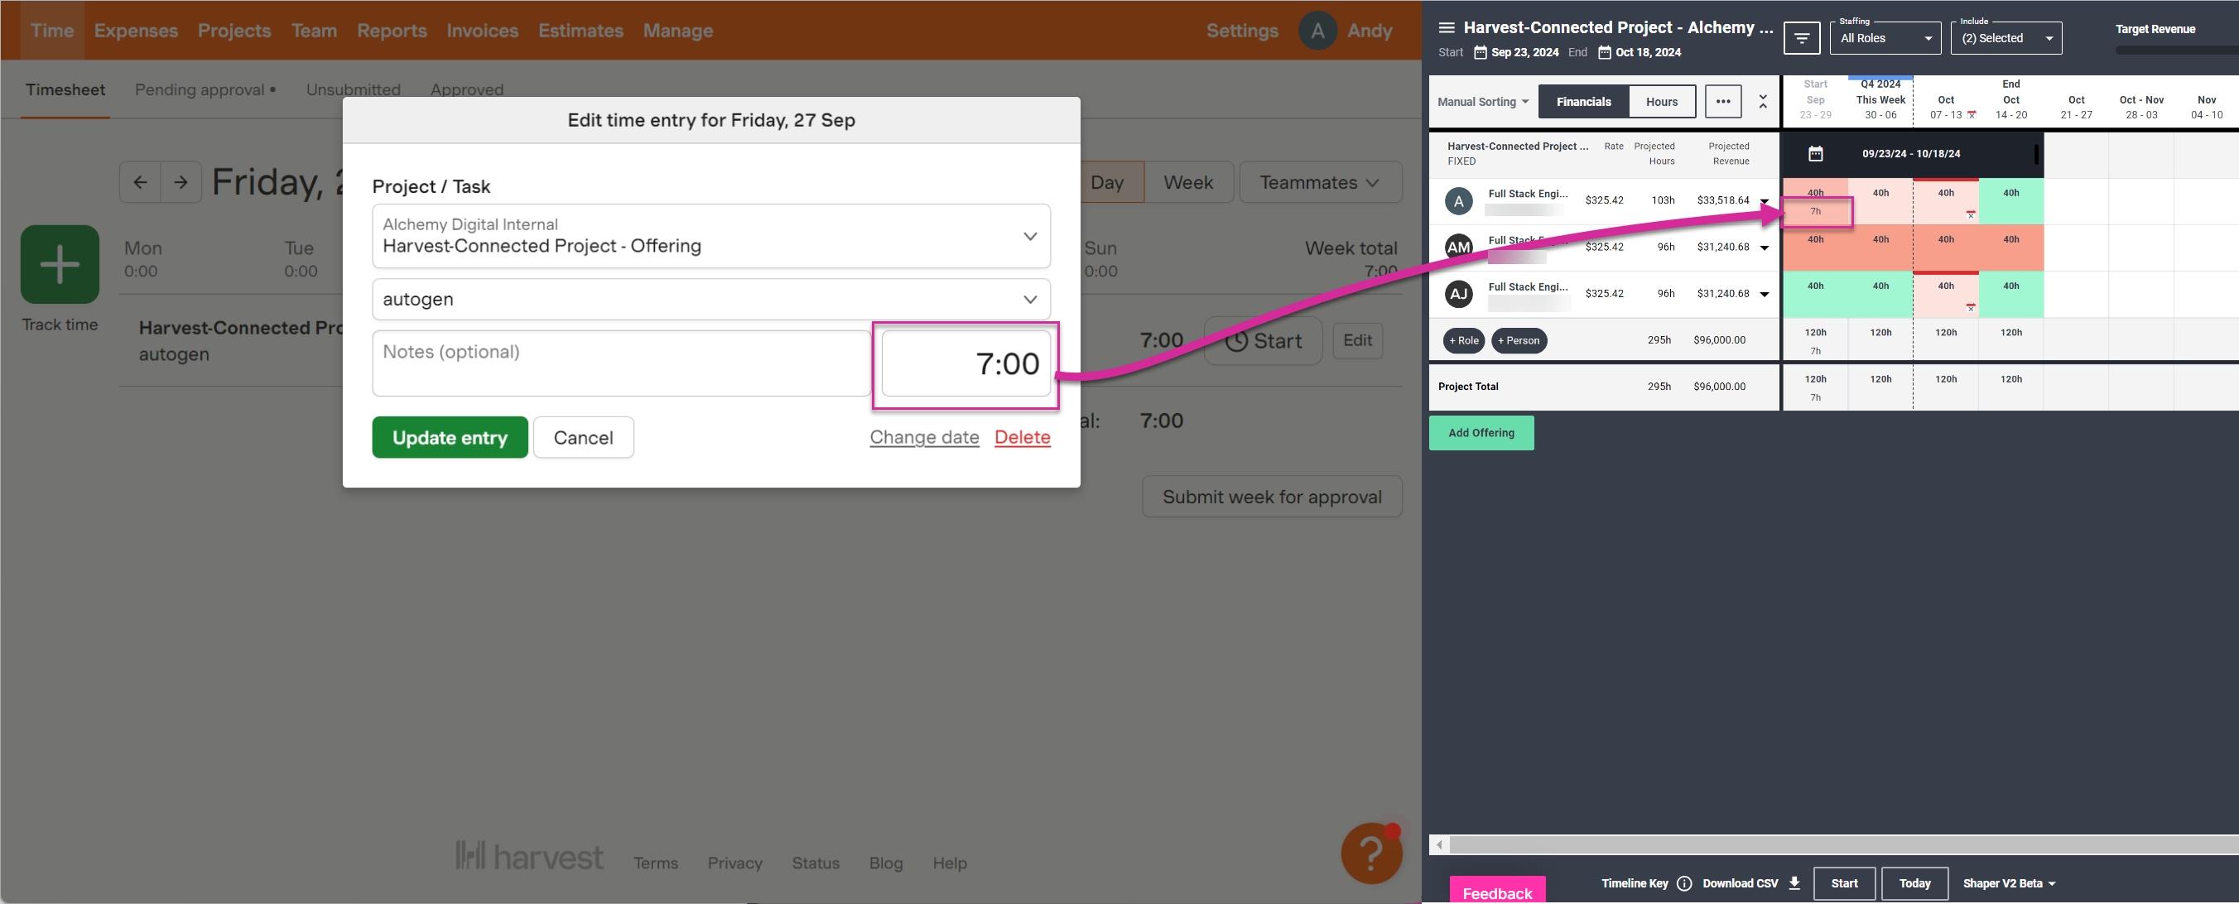Screen dimensions: 2239x904
Task: Click the horizontal timeline scrollbar
Action: 1842,845
